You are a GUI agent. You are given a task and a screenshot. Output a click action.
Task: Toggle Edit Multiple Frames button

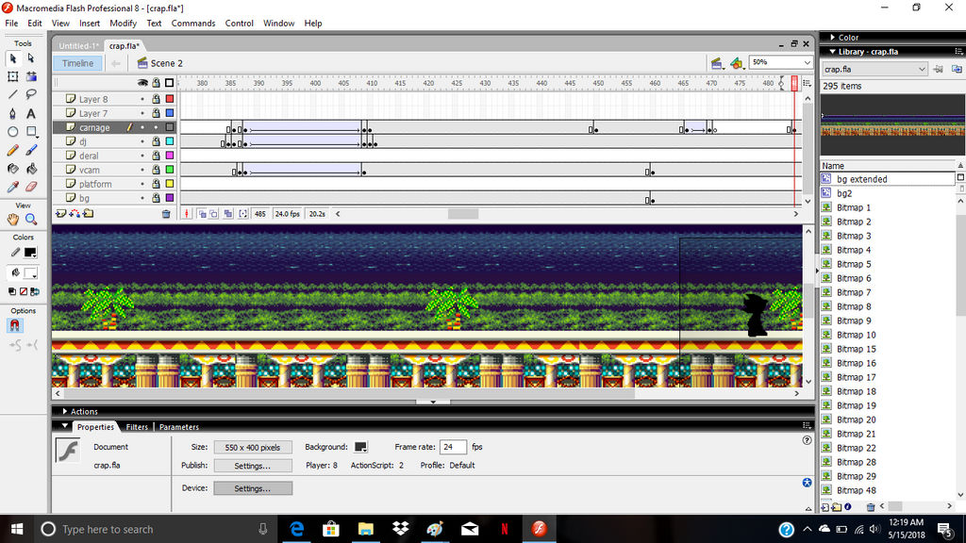[228, 214]
